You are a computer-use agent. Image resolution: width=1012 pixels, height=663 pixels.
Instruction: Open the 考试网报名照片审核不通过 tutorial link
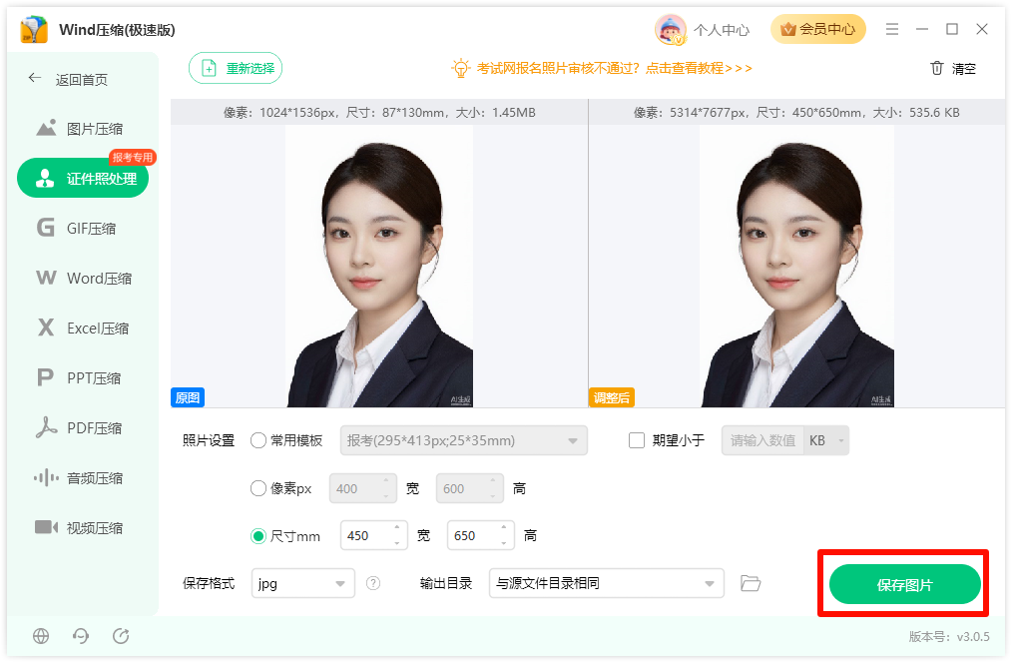click(x=614, y=68)
